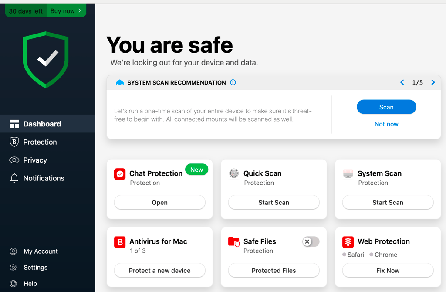Open the Settings page
This screenshot has height=292, width=446.
click(x=36, y=268)
